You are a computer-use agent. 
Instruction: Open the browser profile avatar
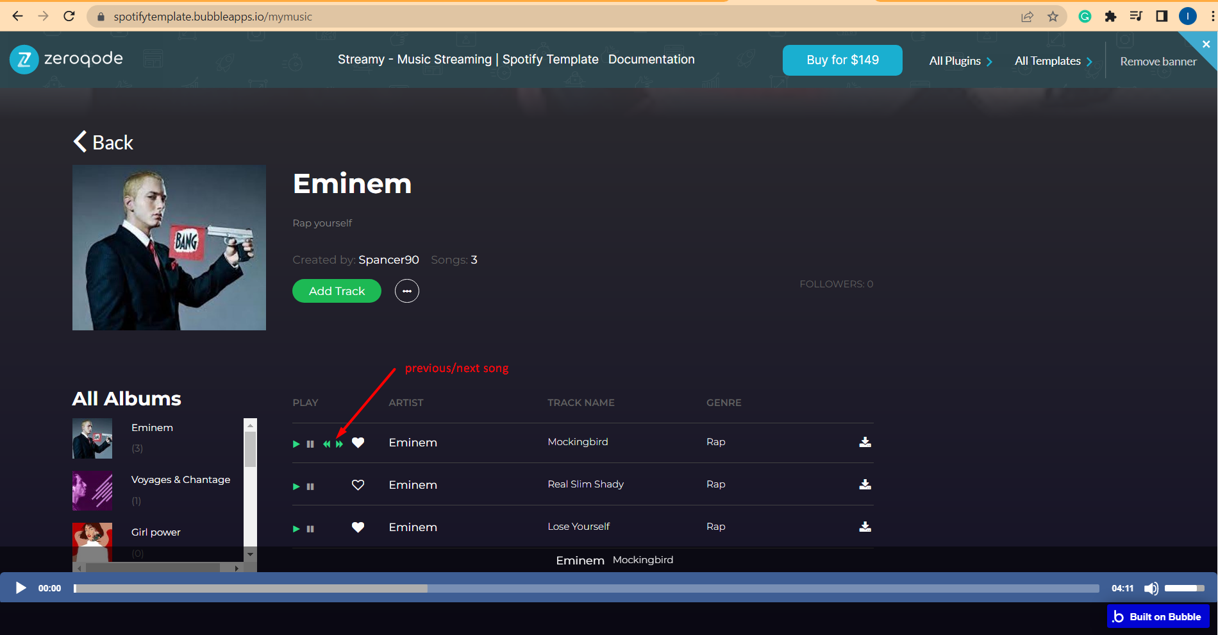[1188, 17]
